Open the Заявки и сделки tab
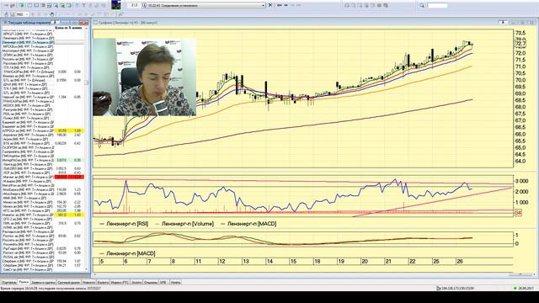This screenshot has height=303, width=539. [x=43, y=283]
